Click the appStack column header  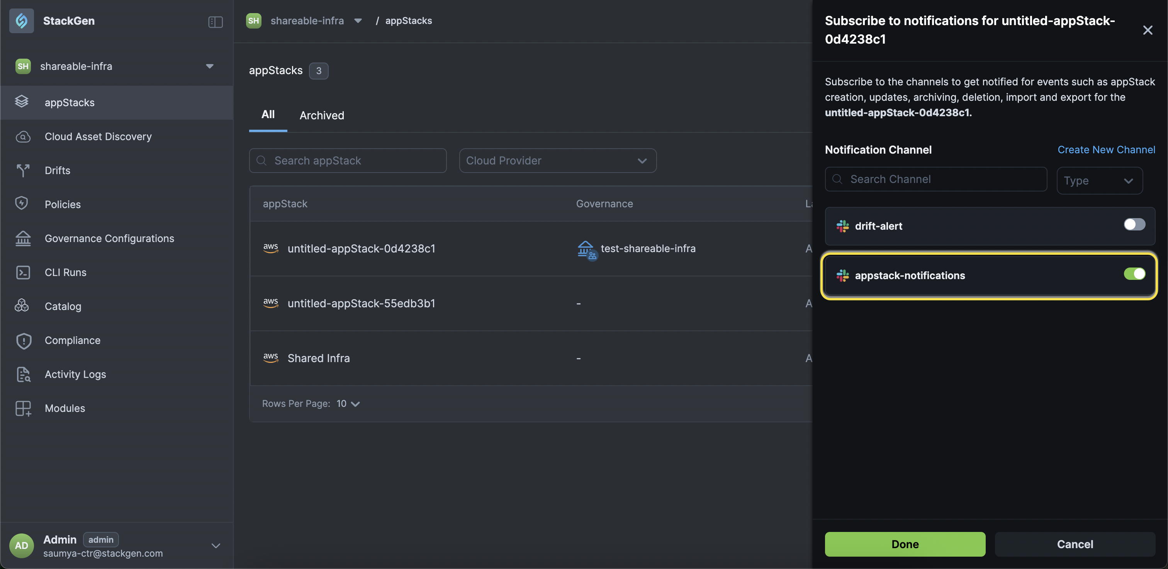click(x=285, y=203)
